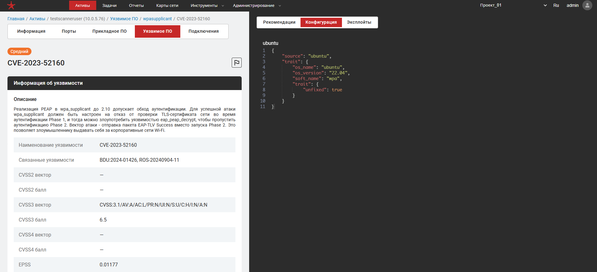The height and width of the screenshot is (272, 597).
Task: Follow the wpasupplicant breadcrumb link
Action: (x=157, y=19)
